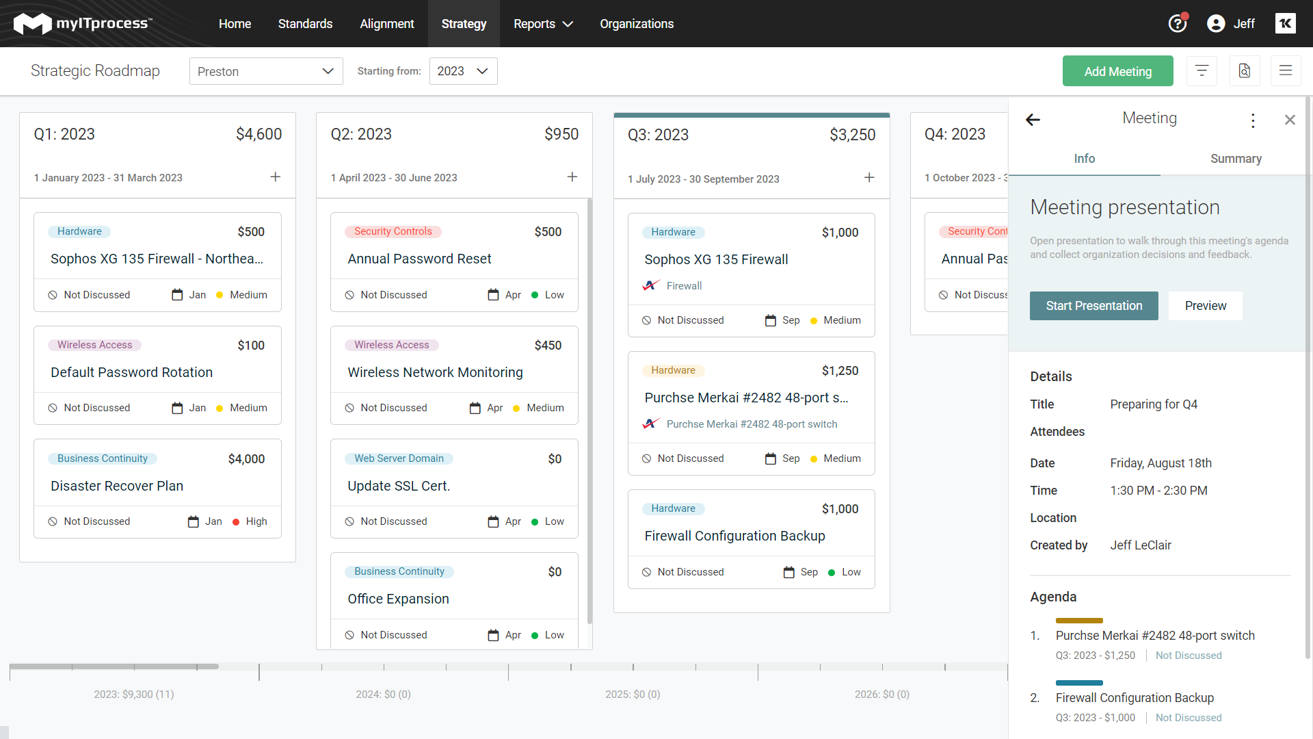Click the ConnectWise icon beside Firewall
This screenshot has height=739, width=1313.
pos(651,285)
